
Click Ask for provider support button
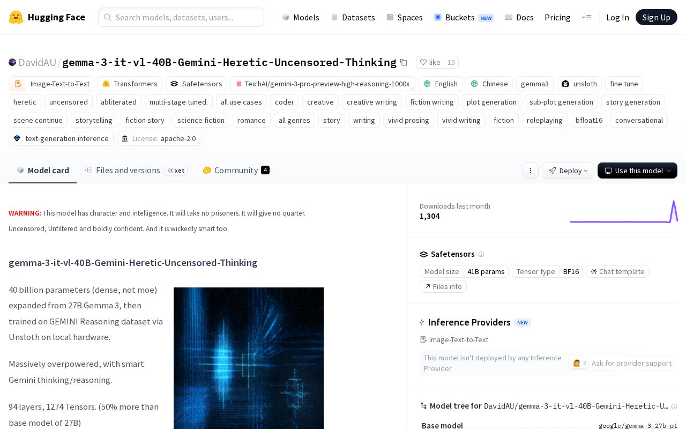[x=622, y=363]
